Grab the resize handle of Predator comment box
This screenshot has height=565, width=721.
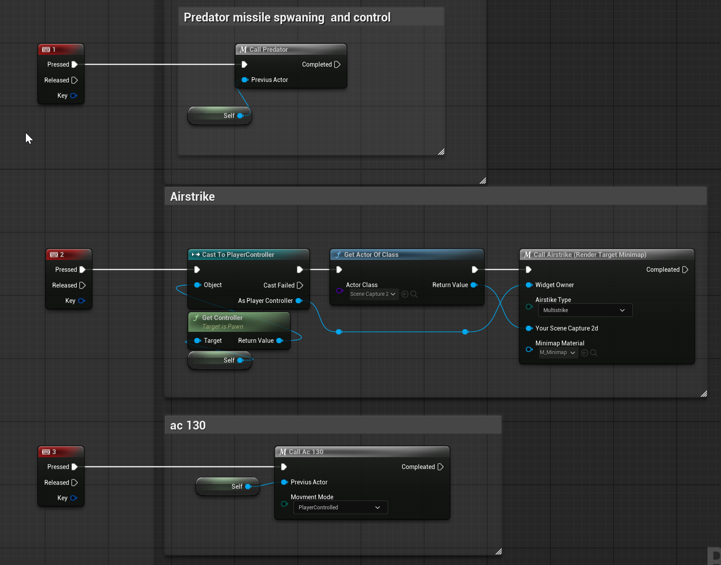point(441,152)
